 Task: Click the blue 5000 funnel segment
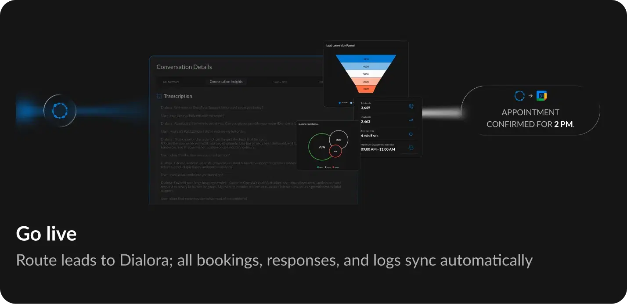[366, 59]
